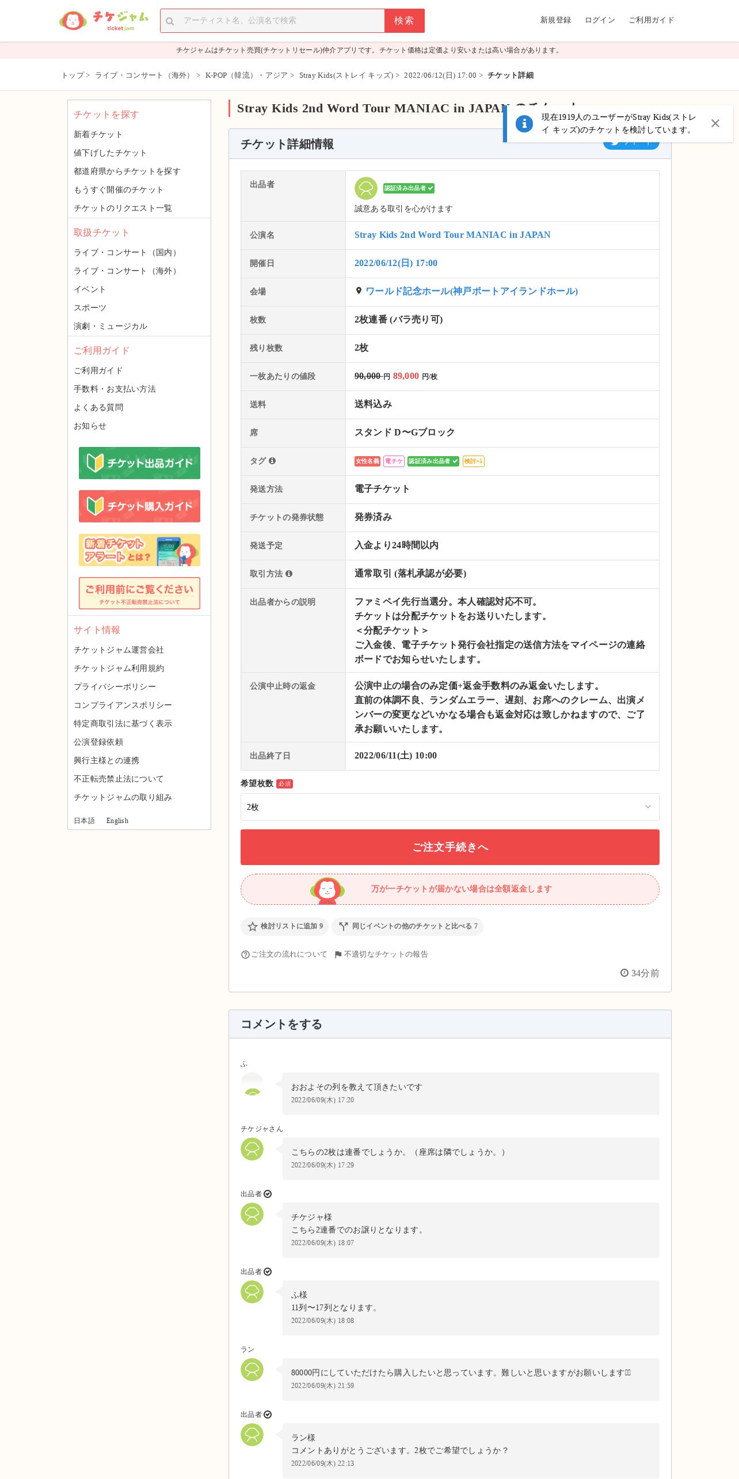Open ライブ・コンサート（国内） category
This screenshot has width=739, height=1479.
(127, 252)
